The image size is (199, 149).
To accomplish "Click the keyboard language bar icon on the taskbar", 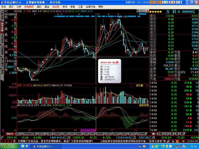I will 140,146.
